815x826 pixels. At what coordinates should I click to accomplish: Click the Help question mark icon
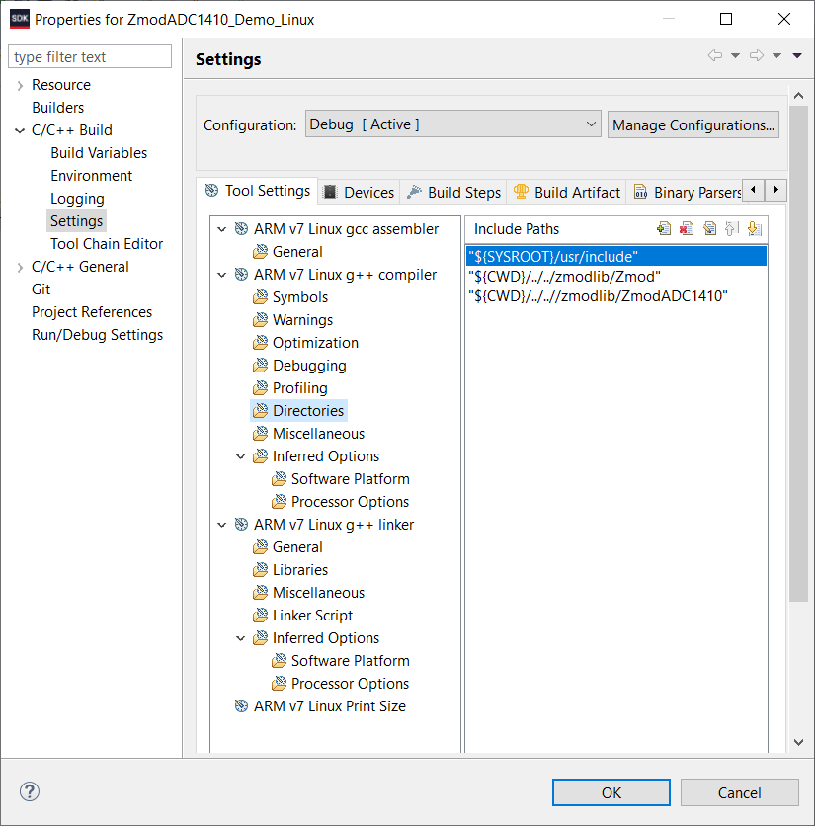(30, 791)
